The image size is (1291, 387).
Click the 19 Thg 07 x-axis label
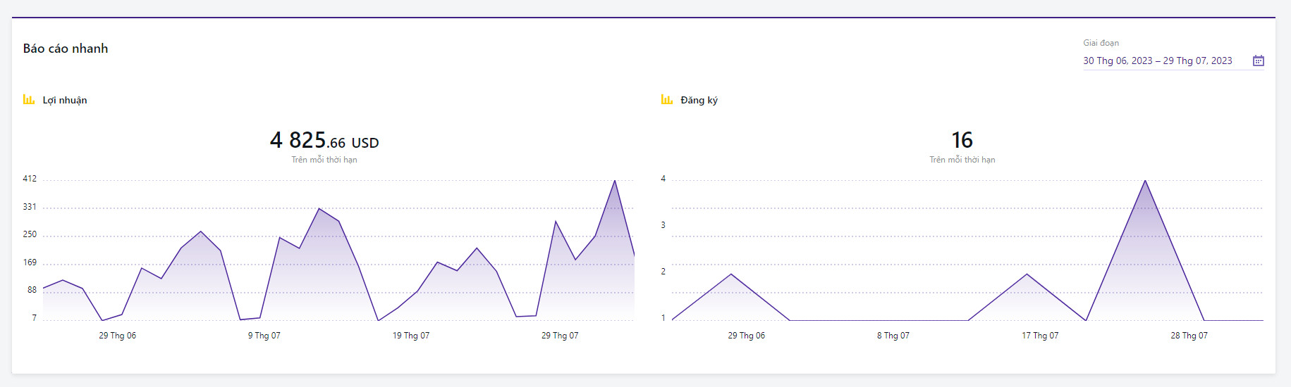tap(411, 336)
